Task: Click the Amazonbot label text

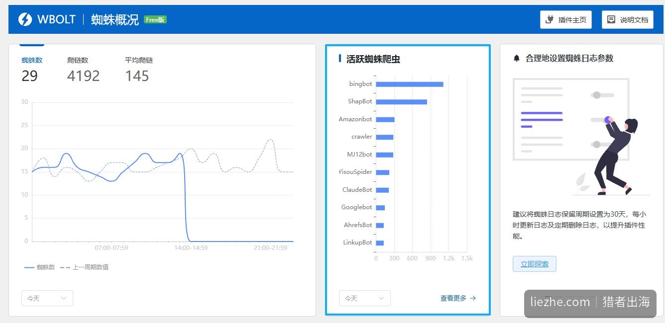Action: click(x=355, y=119)
